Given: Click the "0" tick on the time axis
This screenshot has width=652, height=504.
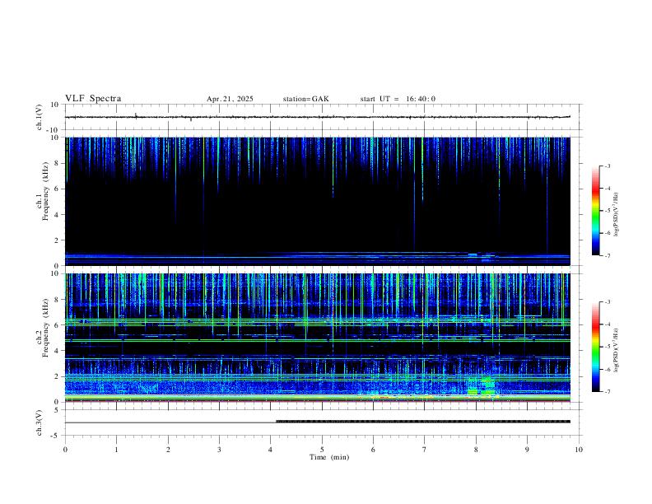Looking at the screenshot, I should [65, 450].
